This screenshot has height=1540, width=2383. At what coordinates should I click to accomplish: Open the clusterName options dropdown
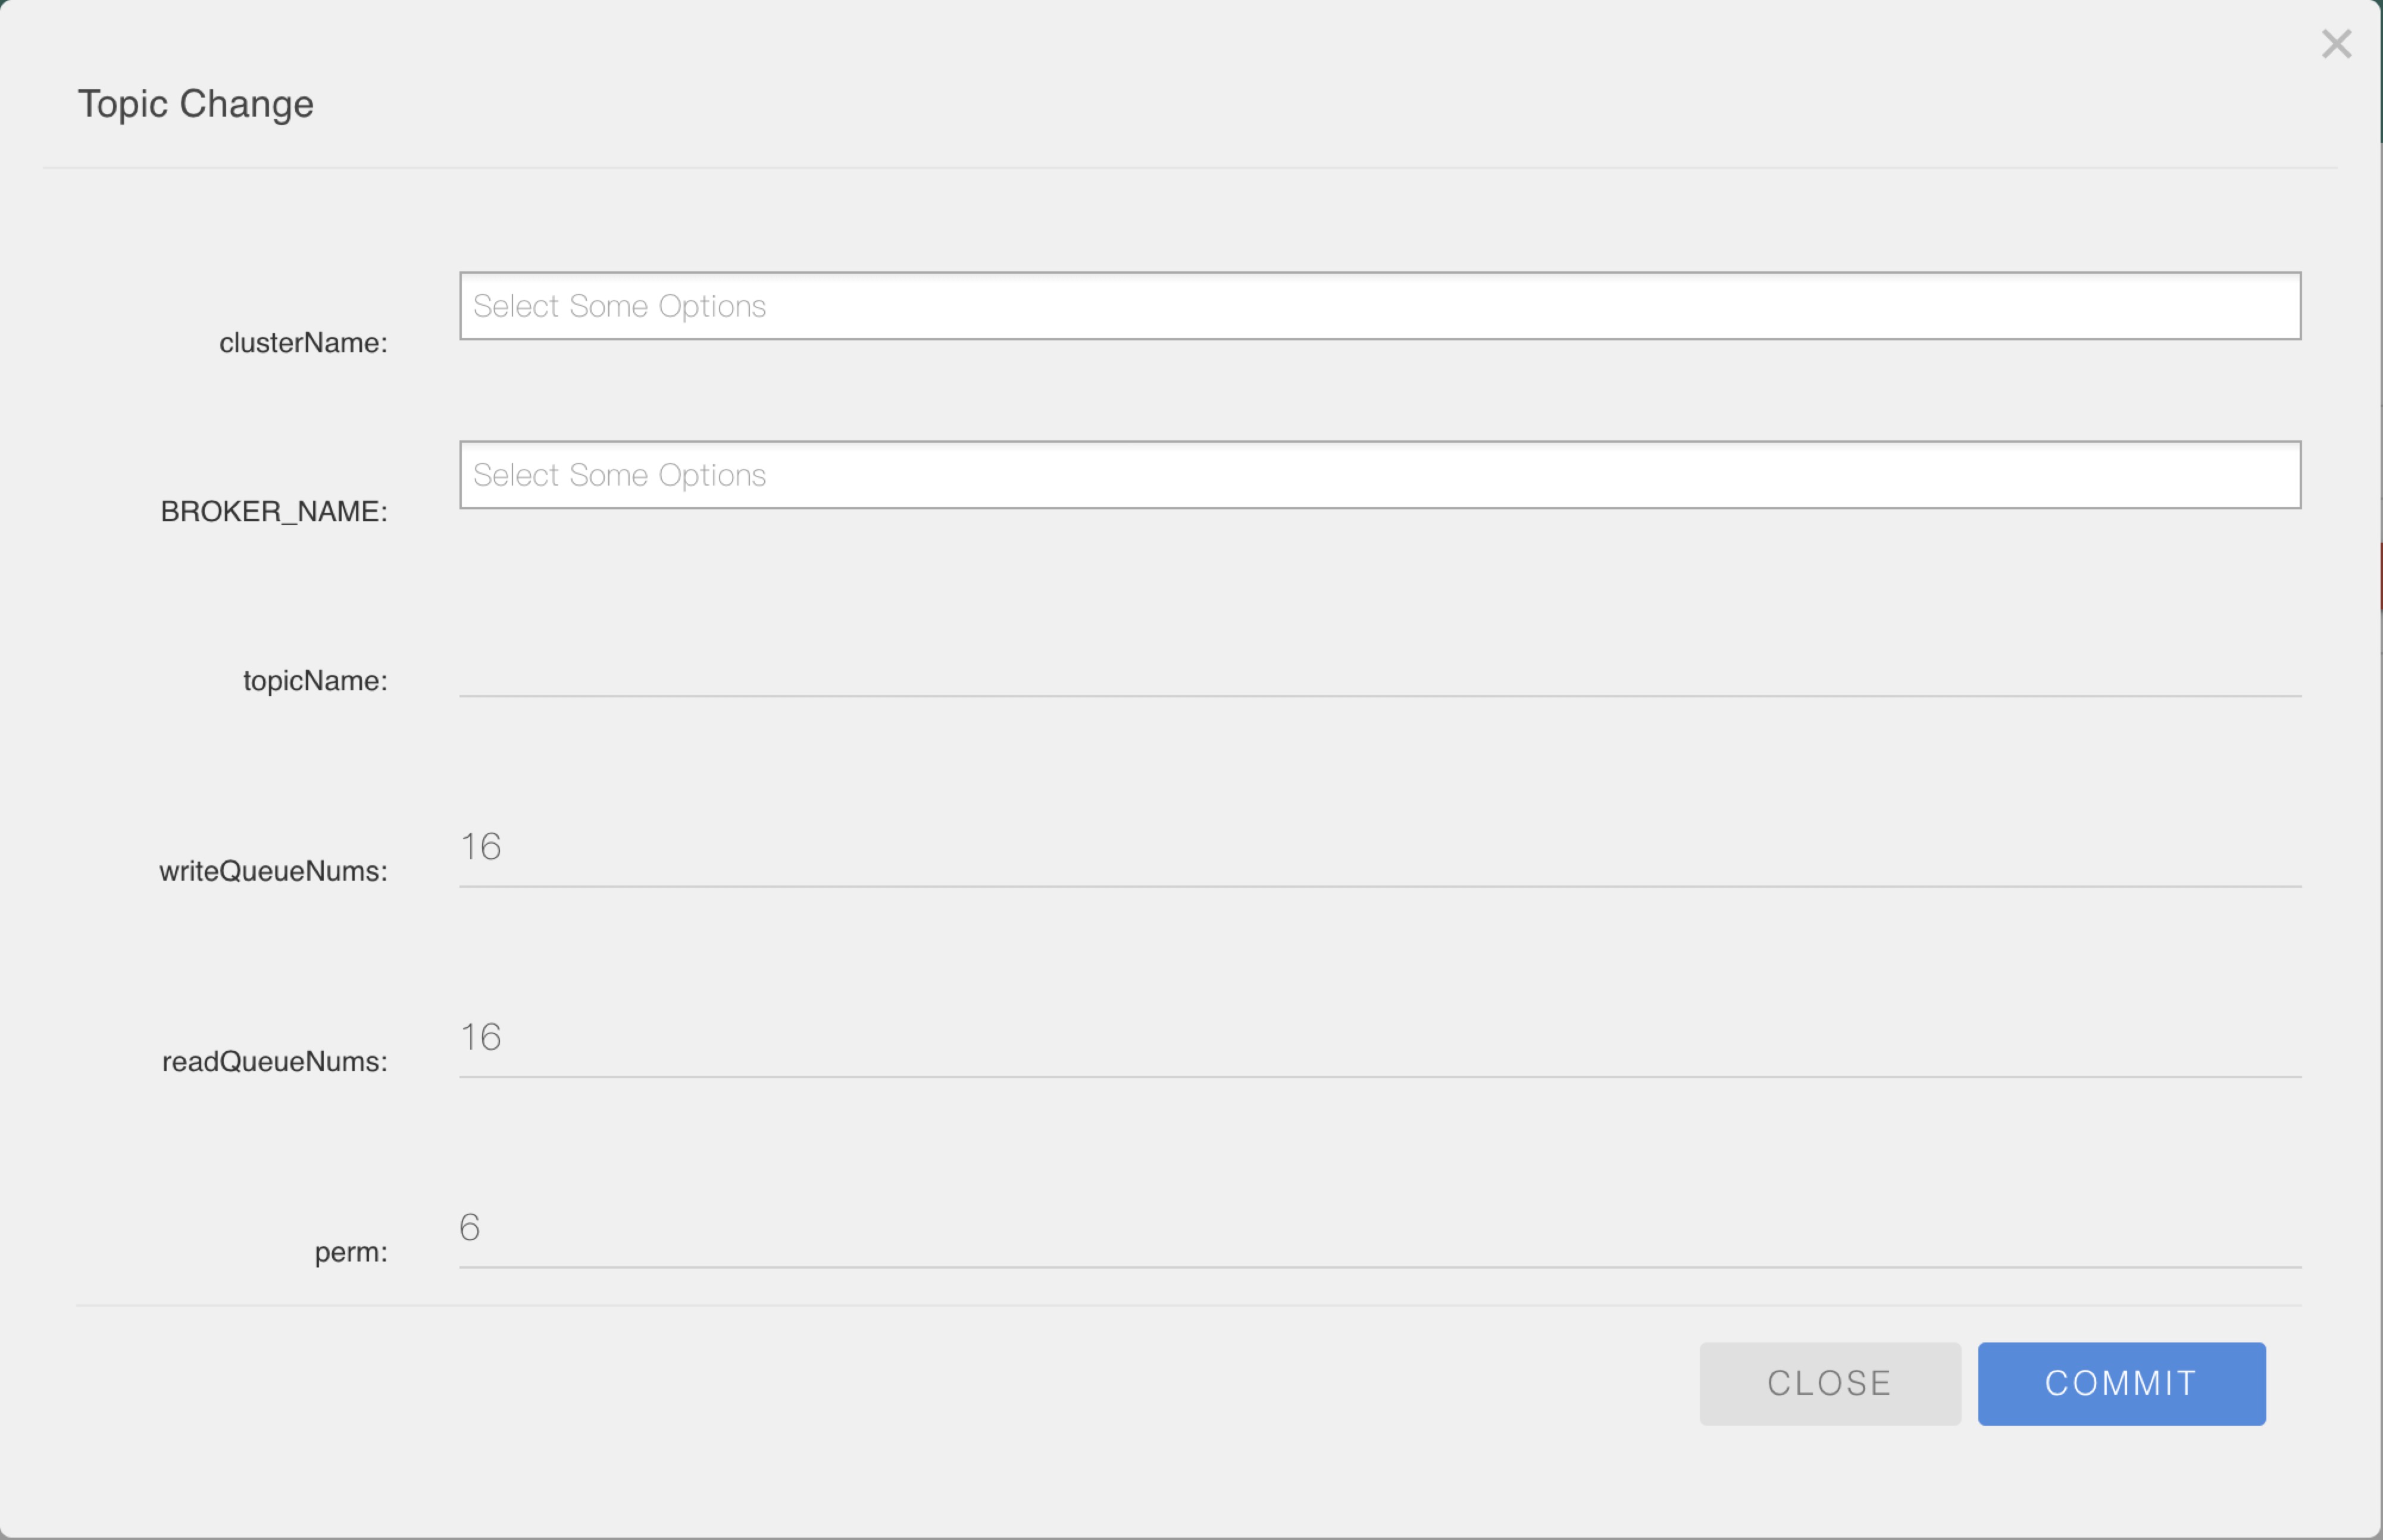(1380, 306)
